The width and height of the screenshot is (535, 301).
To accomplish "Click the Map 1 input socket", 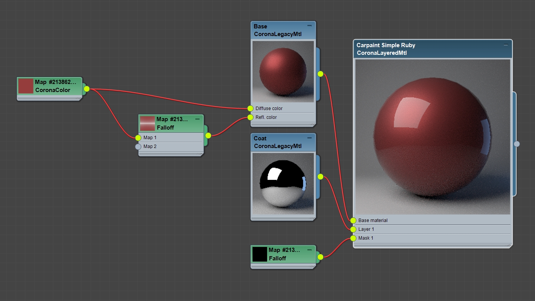I will pyautogui.click(x=138, y=138).
